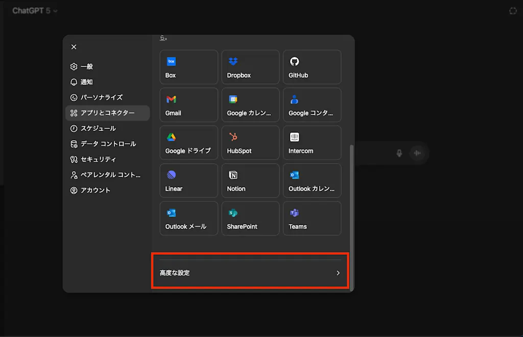This screenshot has height=337, width=523.
Task: Click the clock icon beside スケジュール
Action: [x=74, y=128]
